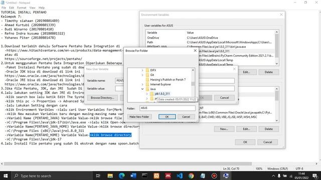Viewport: 321px width, 180px height.
Task: Select the OneDrive user variable row
Action: click(210, 38)
